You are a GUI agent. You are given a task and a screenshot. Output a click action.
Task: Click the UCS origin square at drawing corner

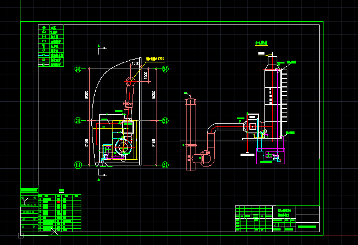point(21,236)
